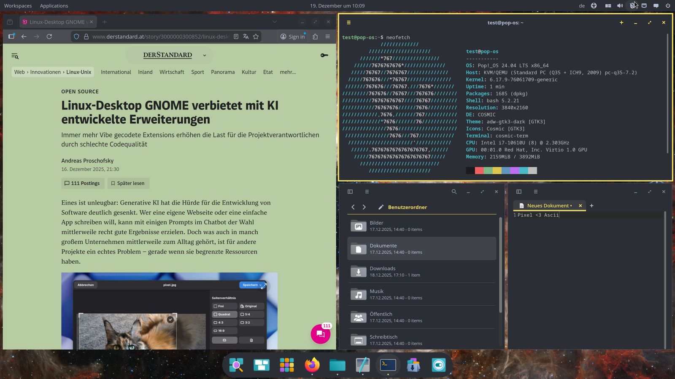This screenshot has height=379, width=675.
Task: Open the Workspaces panel button
Action: (18, 6)
